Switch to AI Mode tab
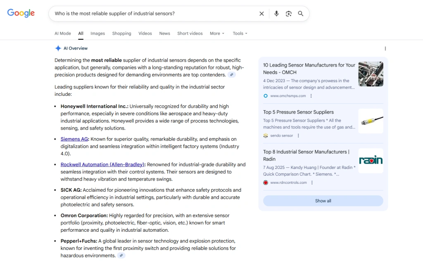 [63, 33]
